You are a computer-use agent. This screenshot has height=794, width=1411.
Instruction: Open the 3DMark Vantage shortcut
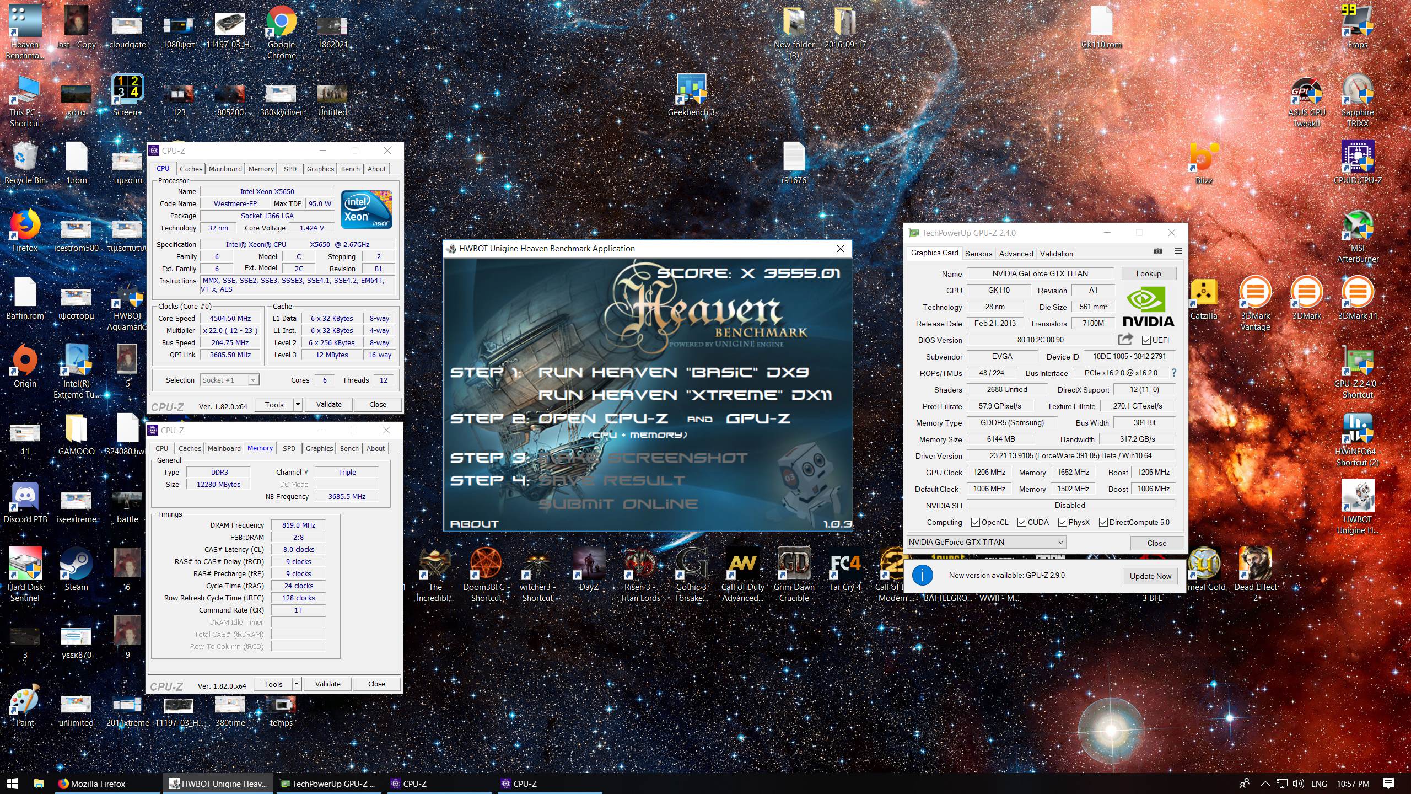[1255, 304]
